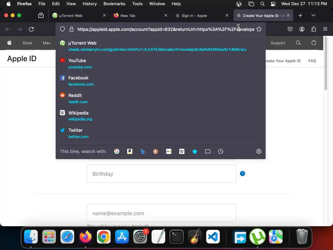Click the page vertical scrollbar
The width and height of the screenshot is (333, 250).
tap(326, 63)
